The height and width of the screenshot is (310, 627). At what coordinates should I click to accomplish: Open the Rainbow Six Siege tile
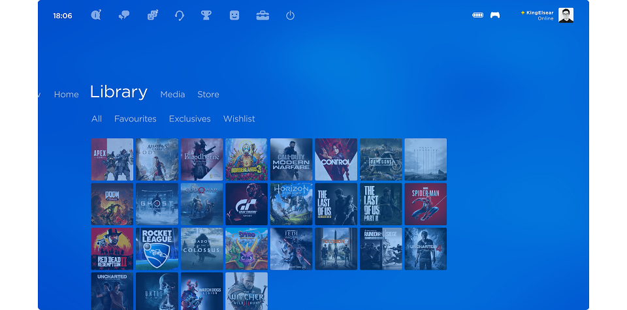coord(381,249)
